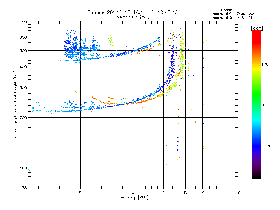The height and width of the screenshot is (210, 280).
Task: Click the 'mean, sd,X: 93.2, 27.6' line
Action: (x=233, y=17)
